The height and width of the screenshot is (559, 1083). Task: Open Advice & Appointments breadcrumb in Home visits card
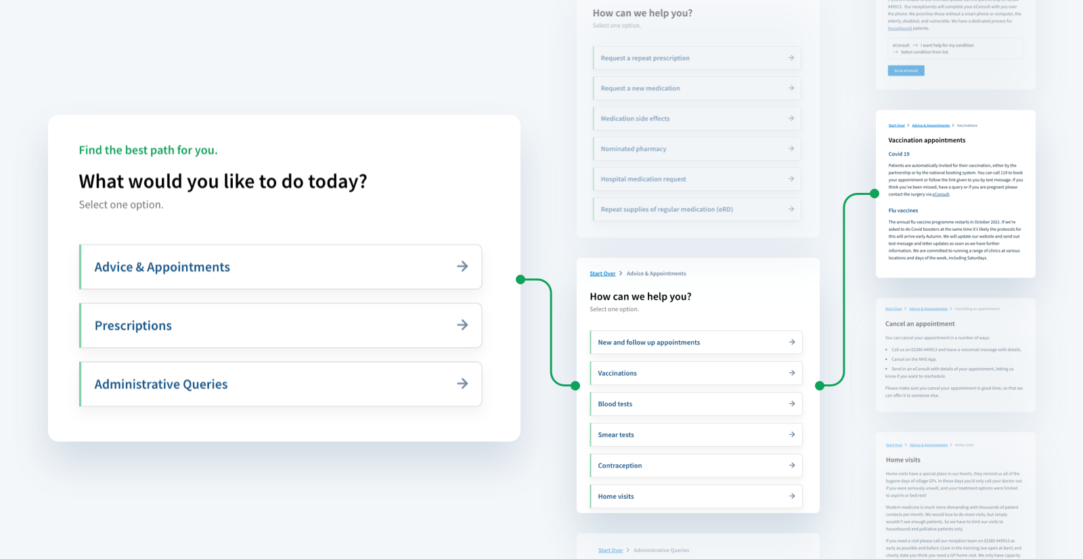(x=929, y=445)
